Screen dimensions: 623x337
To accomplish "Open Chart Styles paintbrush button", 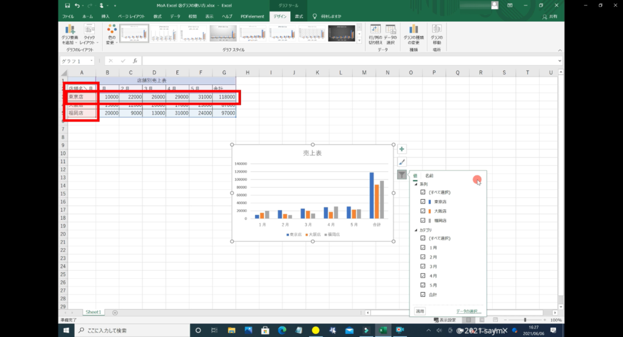I will tap(402, 162).
